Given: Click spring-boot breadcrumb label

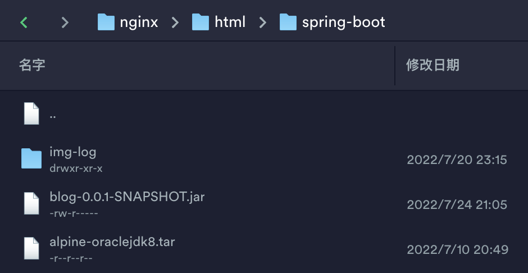Looking at the screenshot, I should click(343, 22).
